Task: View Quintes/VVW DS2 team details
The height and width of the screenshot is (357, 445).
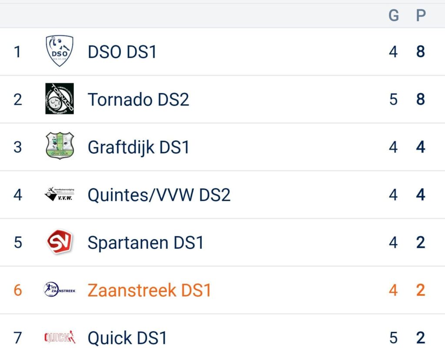Action: pyautogui.click(x=159, y=195)
